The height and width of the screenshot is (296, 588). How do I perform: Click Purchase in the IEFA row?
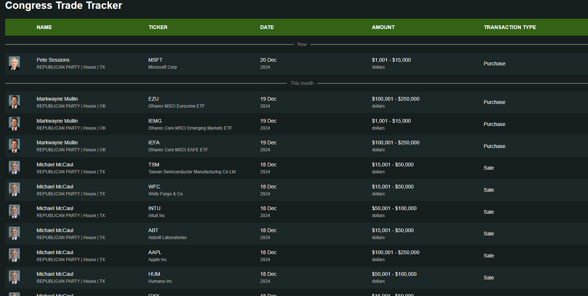494,146
